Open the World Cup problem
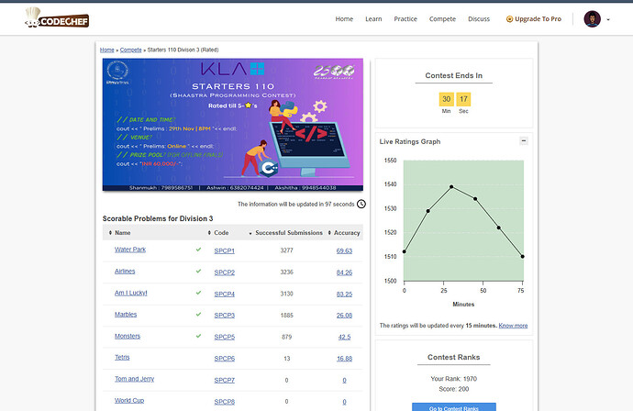Image resolution: width=633 pixels, height=411 pixels. (129, 401)
